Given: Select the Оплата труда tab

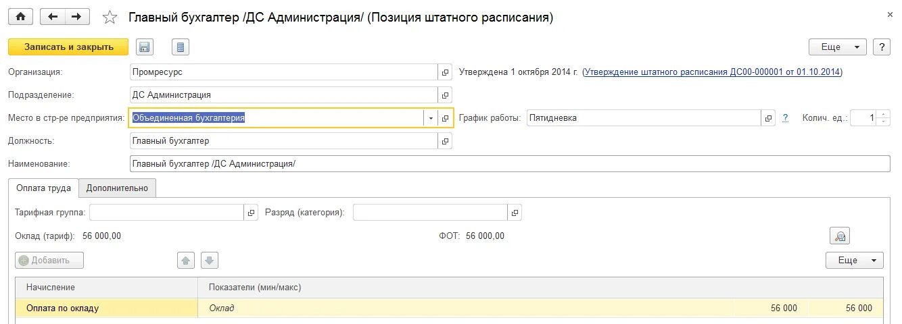Looking at the screenshot, I should pyautogui.click(x=43, y=188).
